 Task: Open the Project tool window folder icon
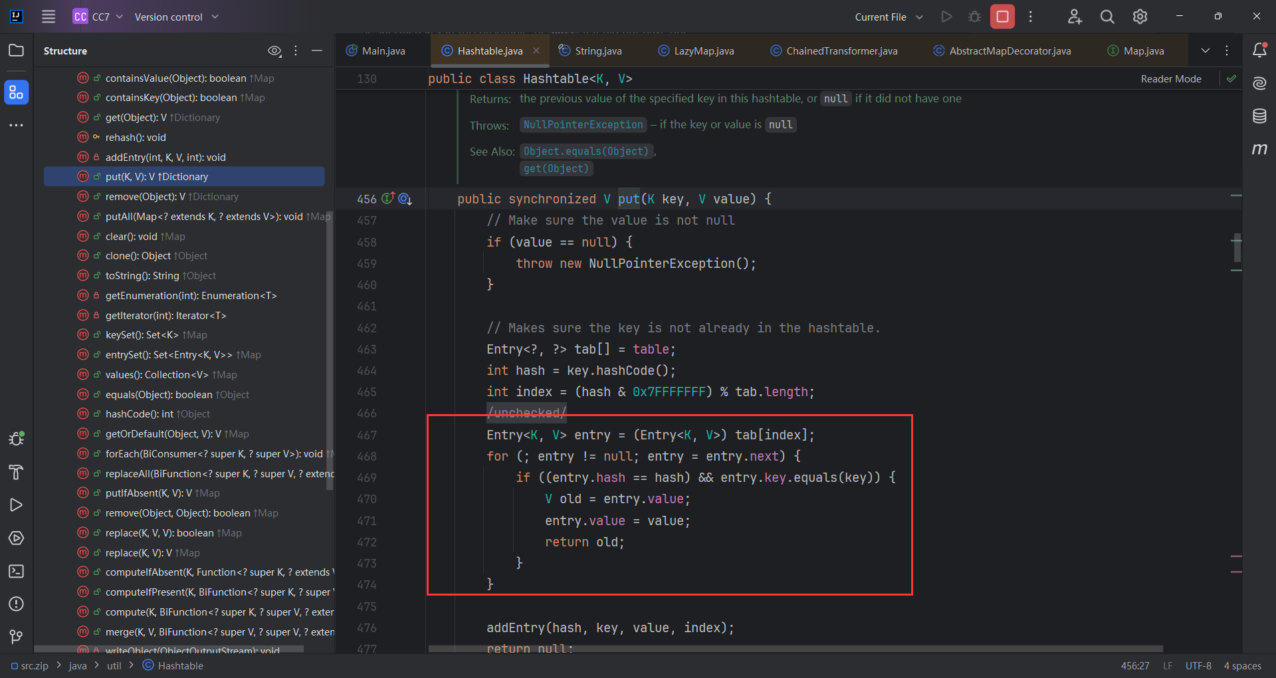click(16, 51)
